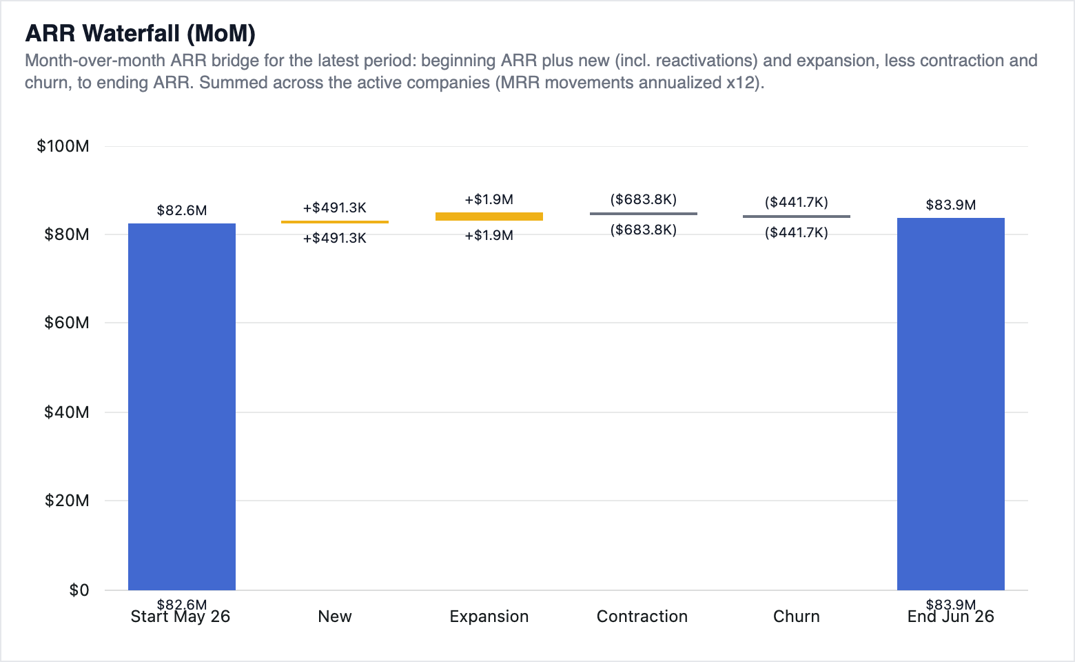
Task: Click the Expansion x-axis category label
Action: click(489, 616)
